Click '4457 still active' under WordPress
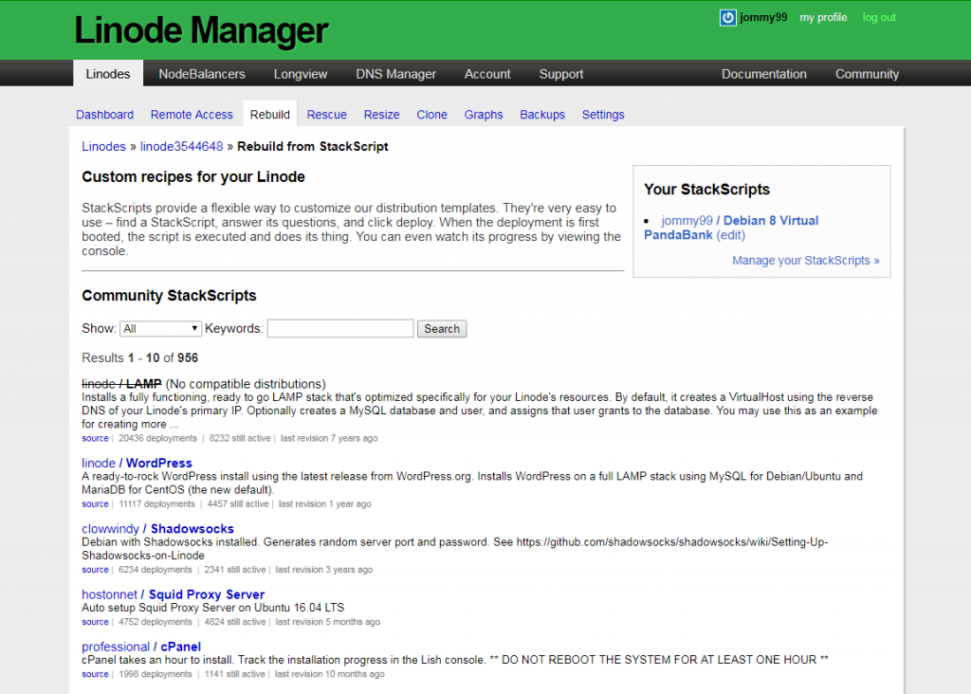Viewport: 971px width, 694px height. coord(238,504)
